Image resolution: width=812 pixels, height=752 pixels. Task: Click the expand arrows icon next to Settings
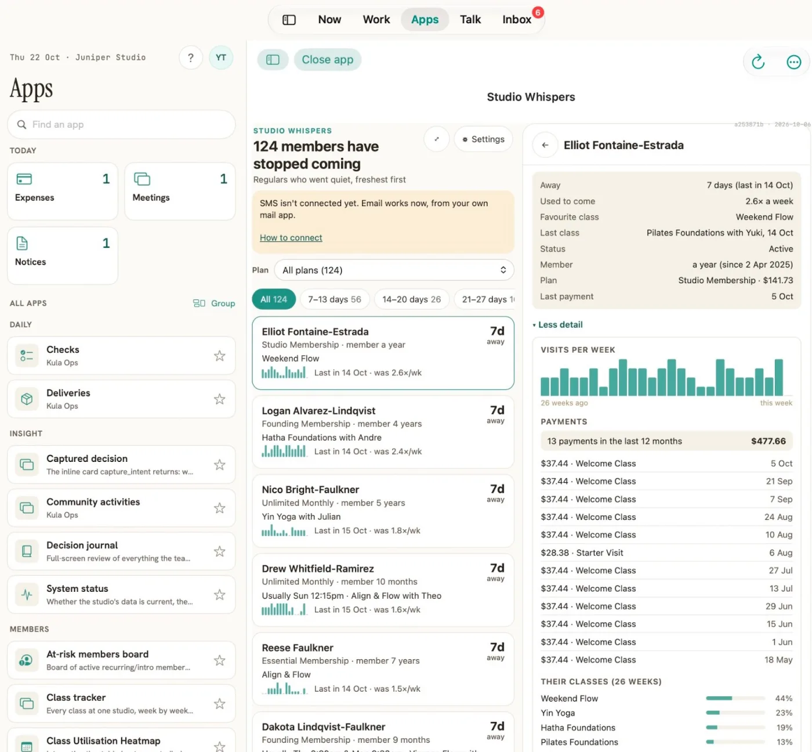coord(437,139)
